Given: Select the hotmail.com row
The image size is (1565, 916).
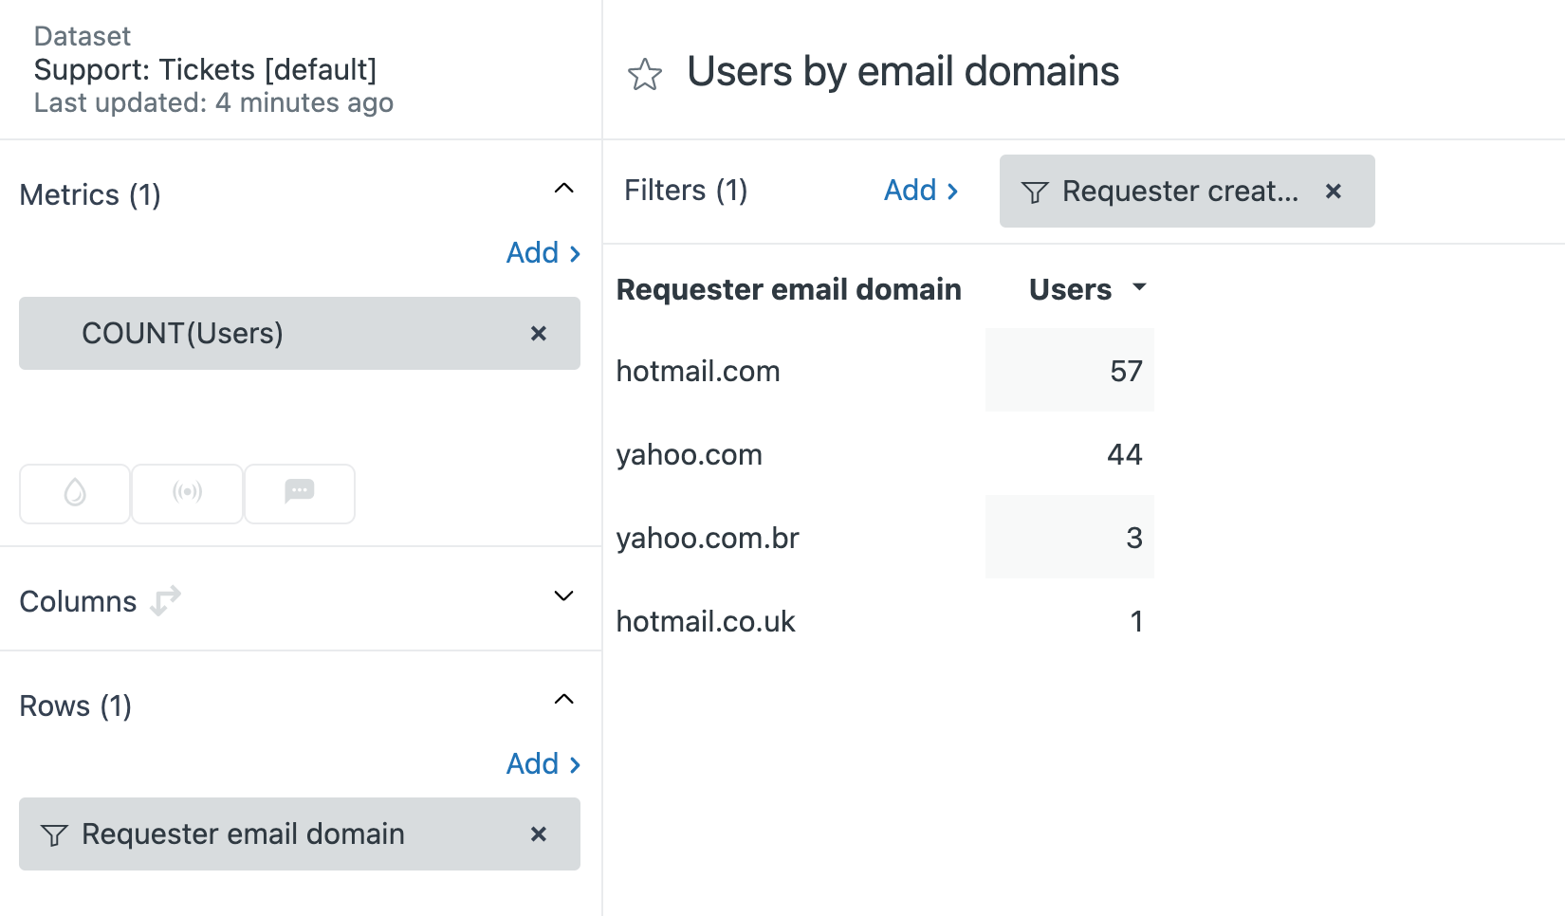Looking at the screenshot, I should (x=698, y=371).
